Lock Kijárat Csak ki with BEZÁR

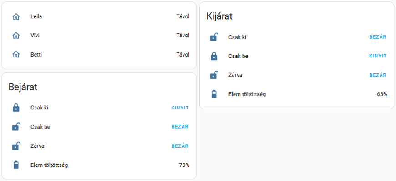click(378, 37)
